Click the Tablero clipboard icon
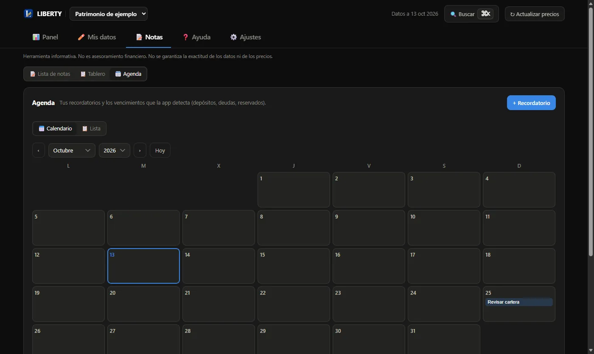Screen dimensions: 594x354 [x=83, y=74]
